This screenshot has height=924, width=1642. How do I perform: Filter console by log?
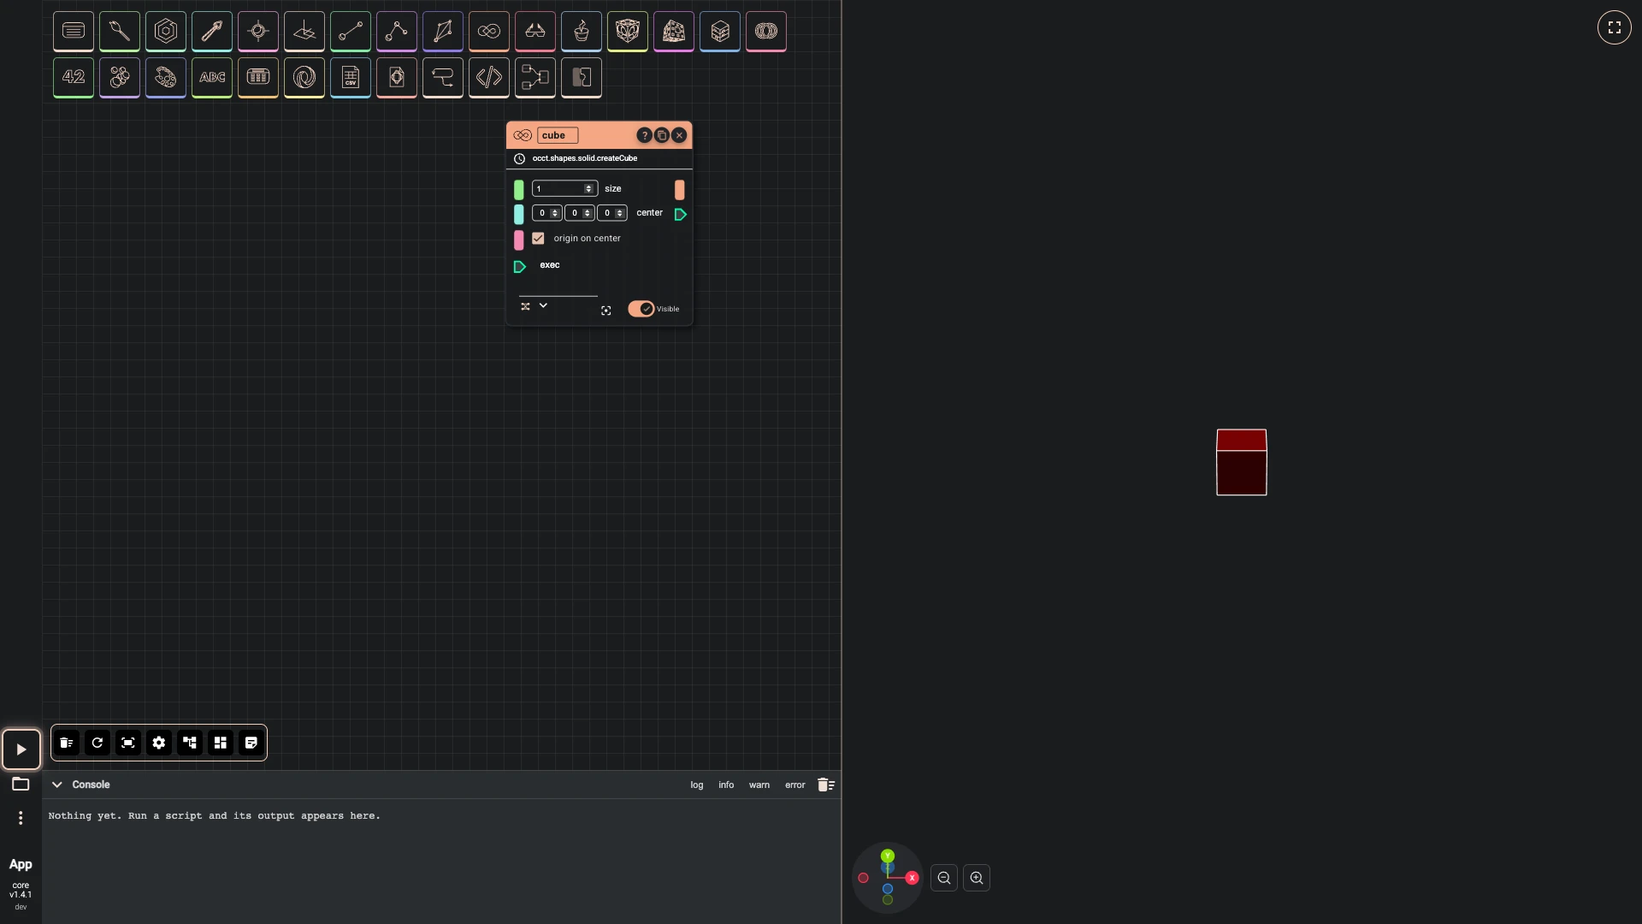pos(697,785)
